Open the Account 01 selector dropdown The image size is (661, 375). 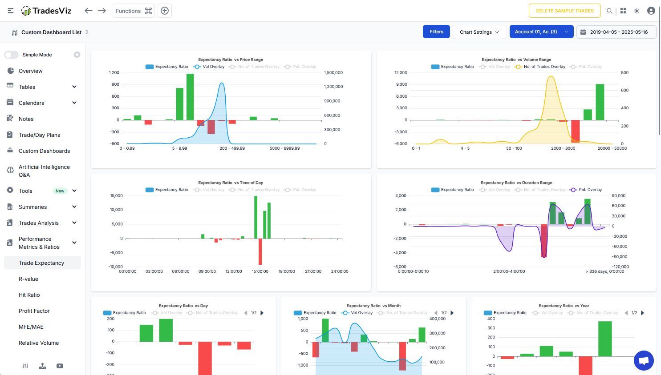541,32
